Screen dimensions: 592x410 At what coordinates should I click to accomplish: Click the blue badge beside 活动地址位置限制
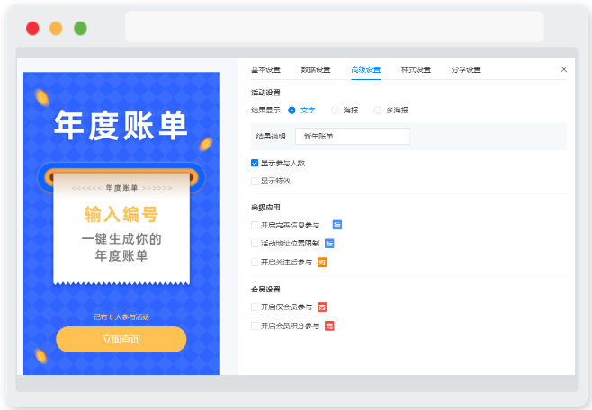(329, 244)
